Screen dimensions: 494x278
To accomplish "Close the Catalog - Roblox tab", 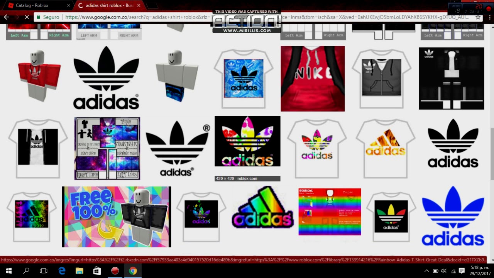I will (69, 5).
